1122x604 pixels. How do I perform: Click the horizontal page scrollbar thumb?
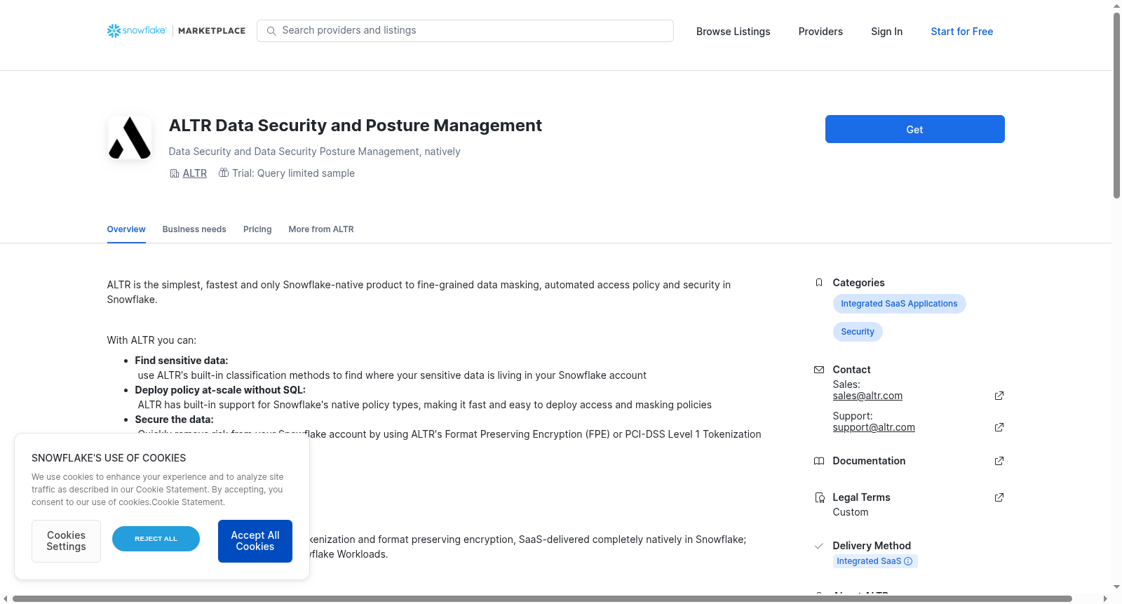542,599
